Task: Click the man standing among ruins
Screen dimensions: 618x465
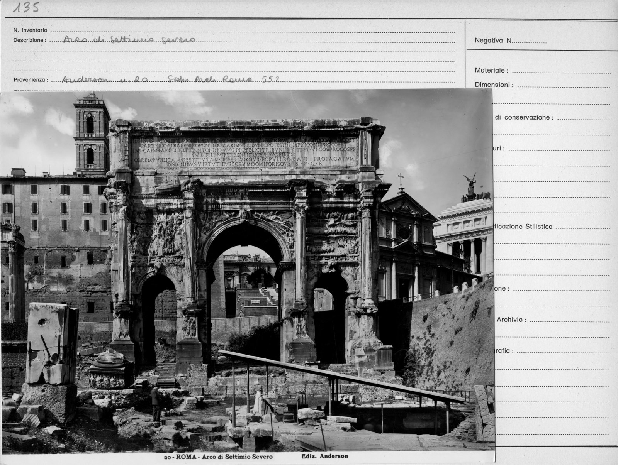Action: [156, 404]
